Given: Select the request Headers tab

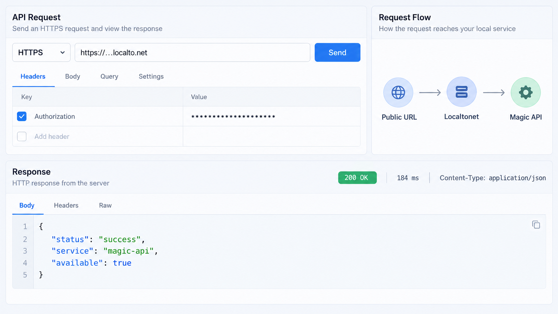Looking at the screenshot, I should [33, 76].
